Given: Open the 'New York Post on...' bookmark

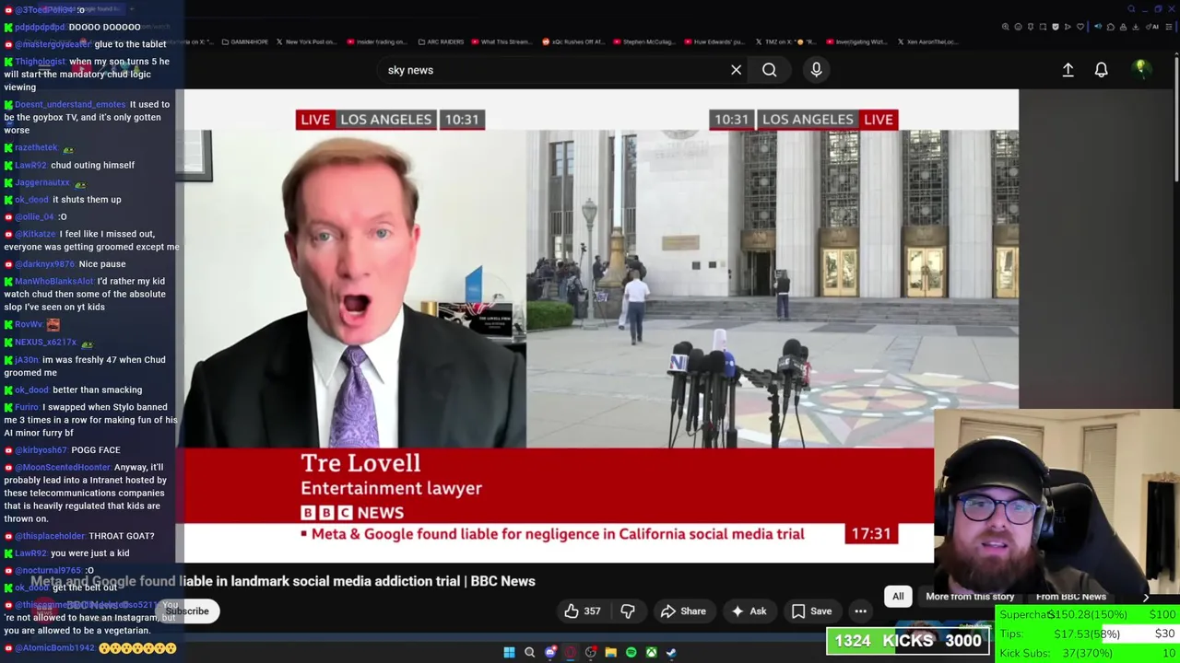Looking at the screenshot, I should pyautogui.click(x=305, y=41).
